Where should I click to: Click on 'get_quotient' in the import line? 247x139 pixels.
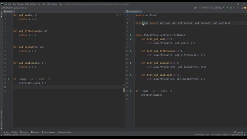pyautogui.click(x=222, y=23)
